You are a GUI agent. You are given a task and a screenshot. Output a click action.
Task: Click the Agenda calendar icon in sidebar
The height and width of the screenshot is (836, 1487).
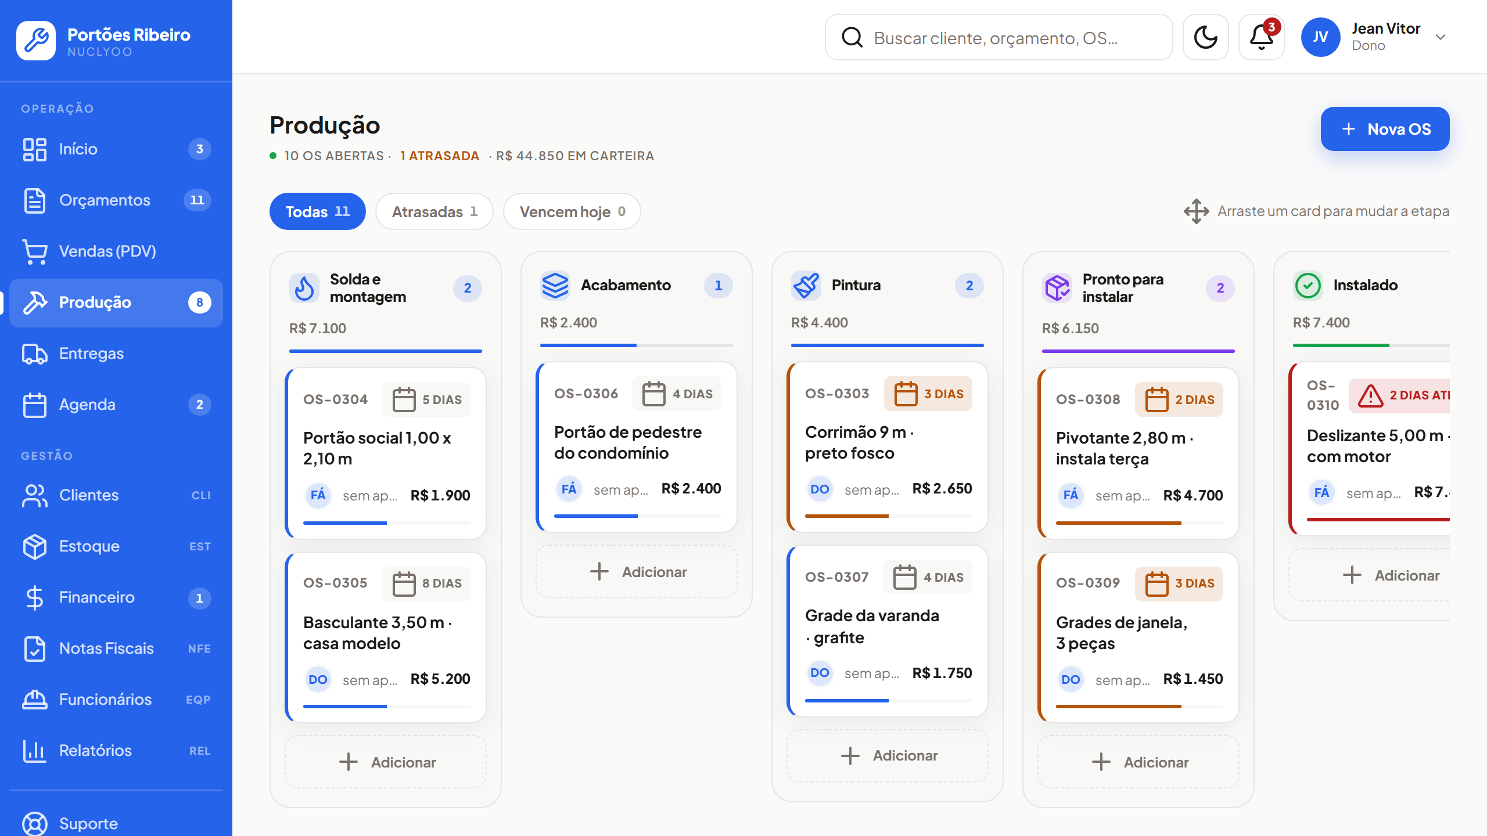click(34, 405)
